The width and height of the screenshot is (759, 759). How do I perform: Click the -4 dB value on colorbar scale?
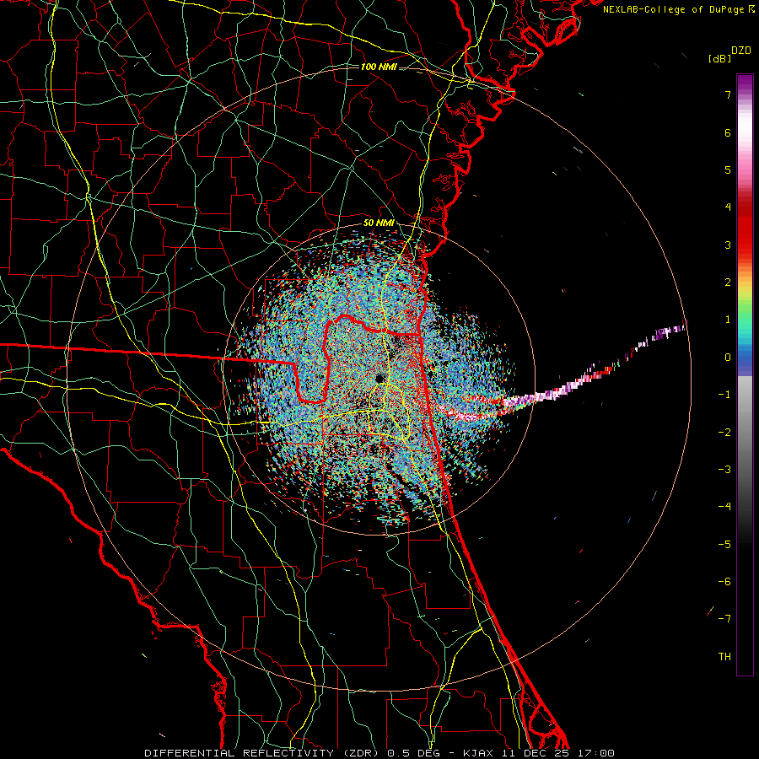point(724,507)
